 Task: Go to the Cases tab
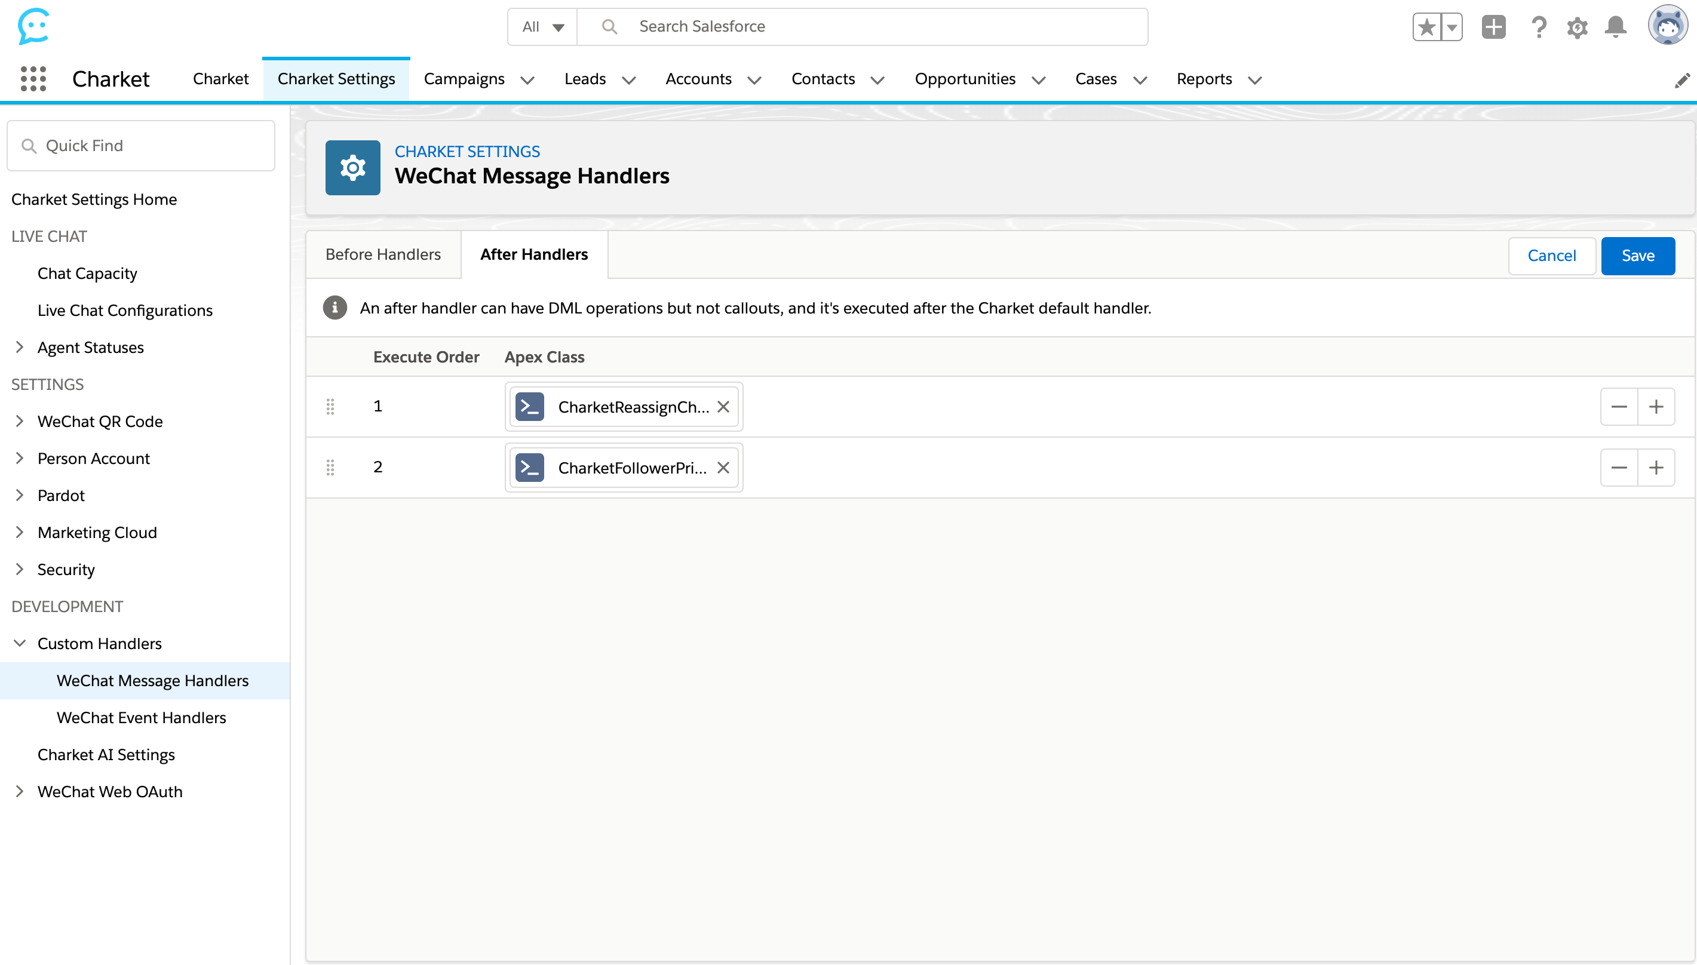point(1095,79)
